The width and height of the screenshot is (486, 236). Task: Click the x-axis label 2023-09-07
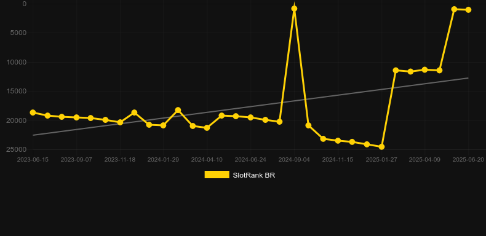click(76, 160)
